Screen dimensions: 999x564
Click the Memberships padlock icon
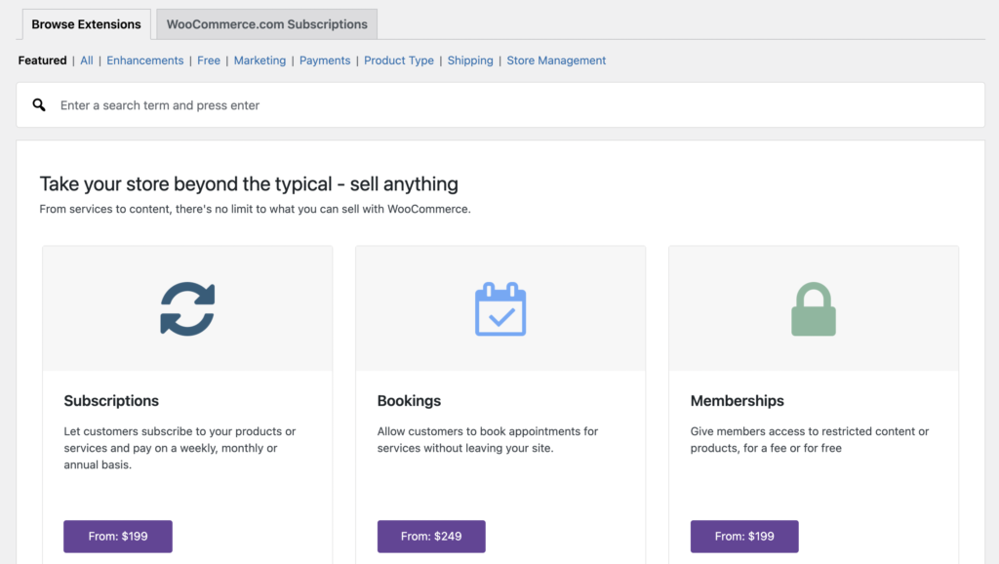point(814,306)
